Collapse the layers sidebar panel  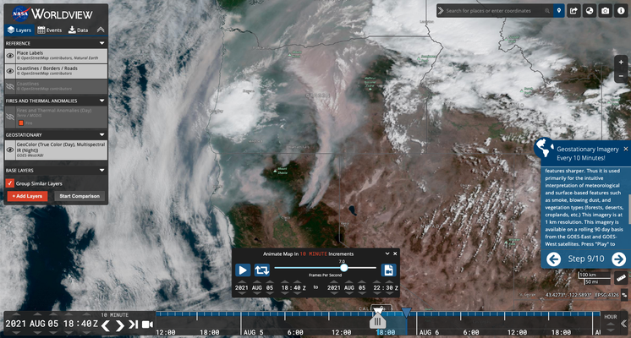coord(101,30)
